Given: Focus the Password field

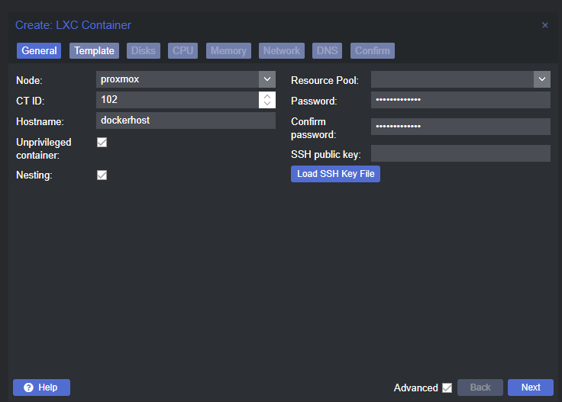Looking at the screenshot, I should tap(460, 100).
